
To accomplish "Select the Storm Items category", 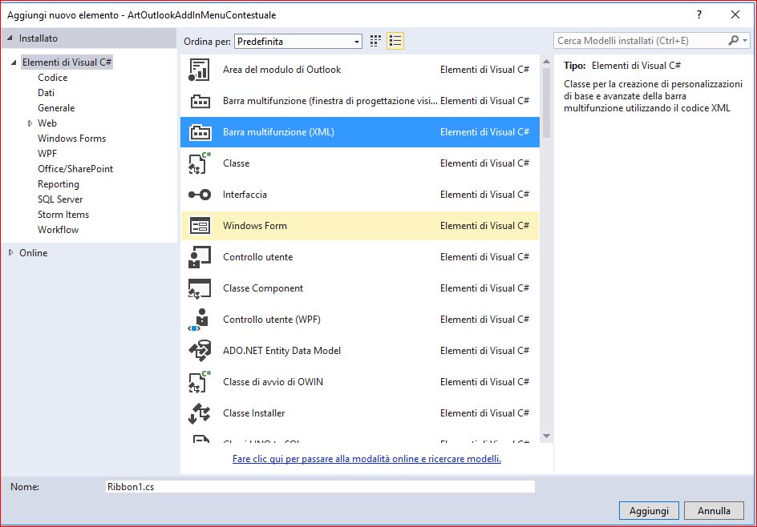I will [x=63, y=215].
